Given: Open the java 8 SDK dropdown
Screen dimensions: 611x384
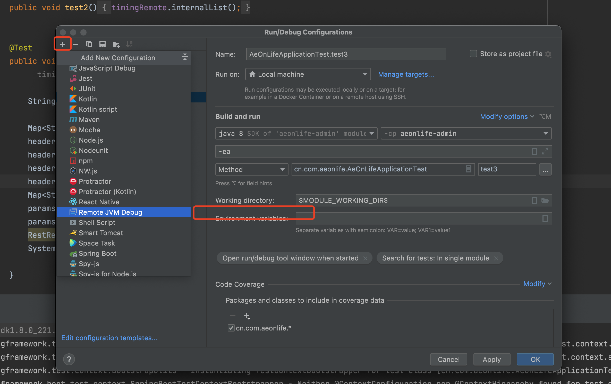Looking at the screenshot, I should tap(296, 133).
